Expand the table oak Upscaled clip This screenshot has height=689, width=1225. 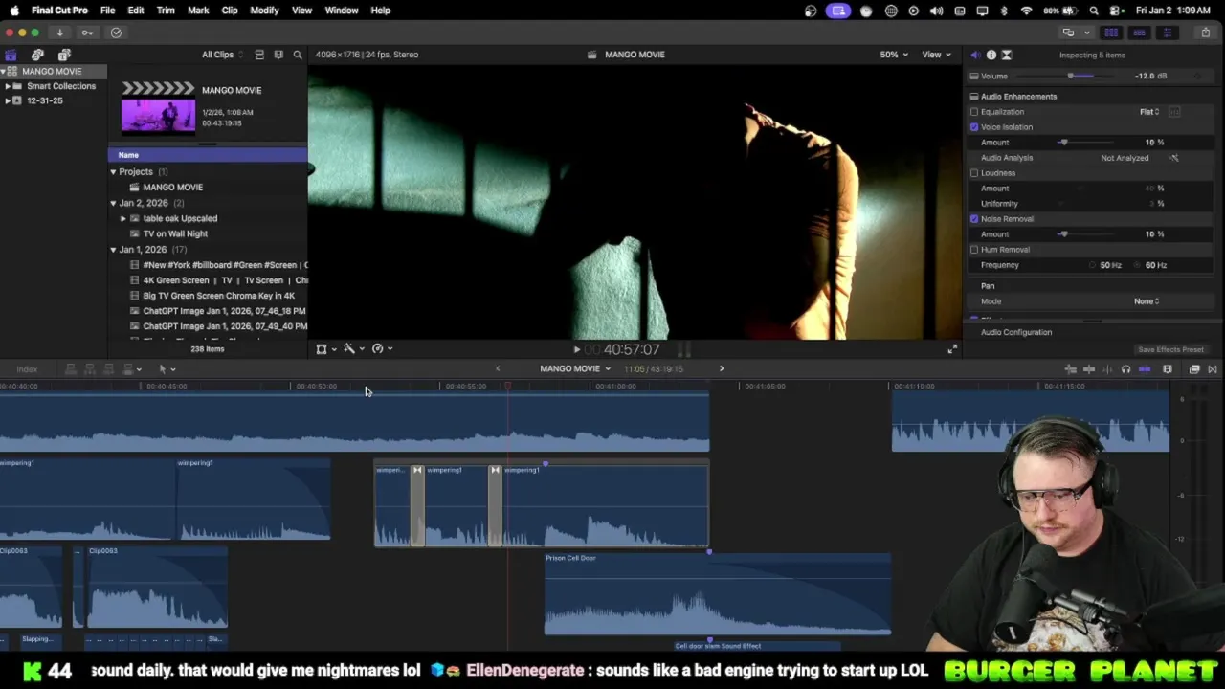pos(122,218)
